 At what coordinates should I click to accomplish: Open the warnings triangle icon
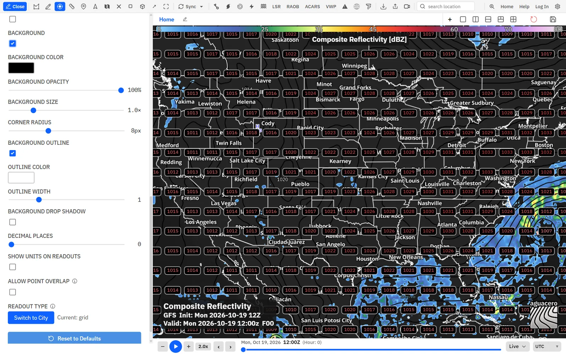345,6
